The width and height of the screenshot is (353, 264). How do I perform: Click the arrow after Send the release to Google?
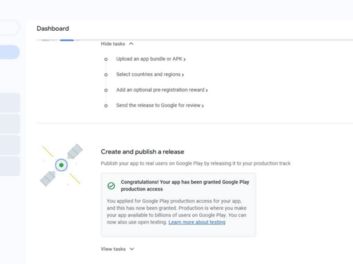click(203, 106)
